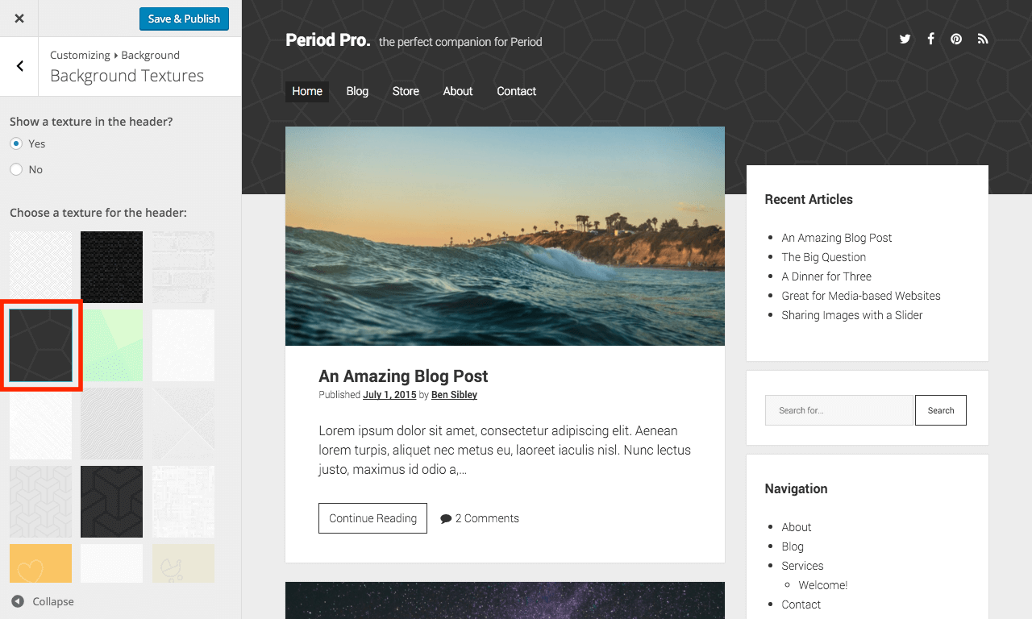
Task: Open the RSS feed icon
Action: tap(982, 39)
